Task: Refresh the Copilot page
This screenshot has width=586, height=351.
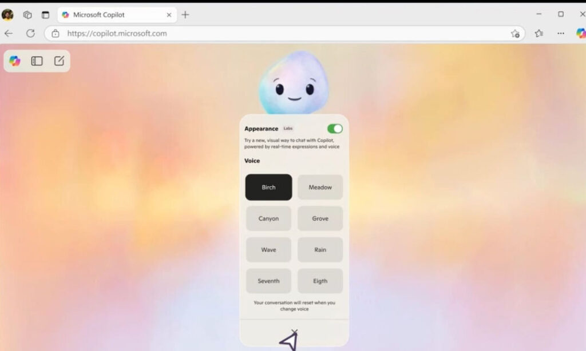Action: pos(30,34)
